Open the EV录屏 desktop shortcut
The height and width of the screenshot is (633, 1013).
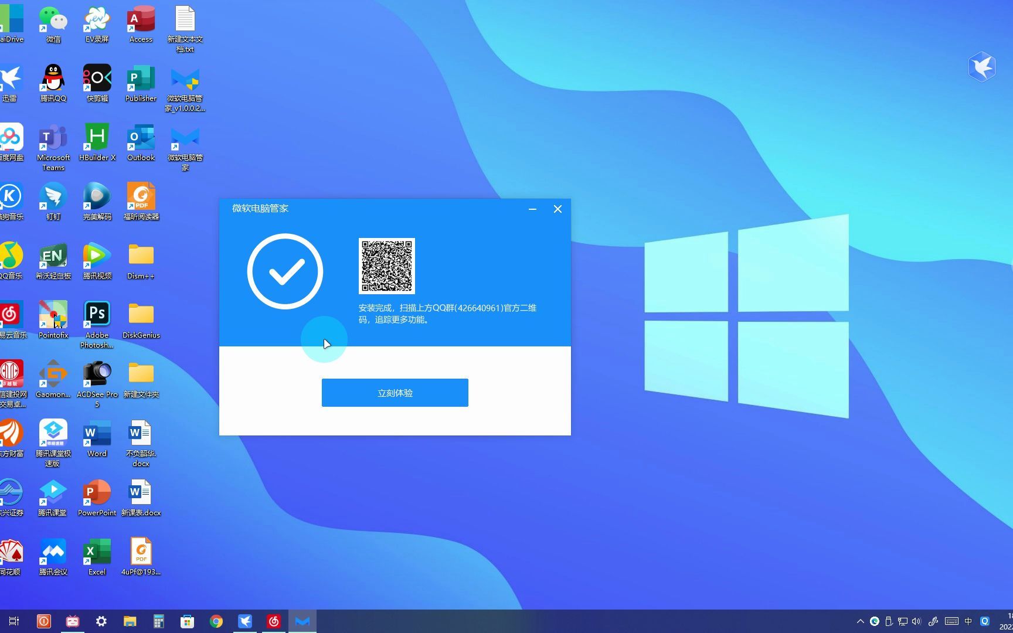pyautogui.click(x=97, y=24)
